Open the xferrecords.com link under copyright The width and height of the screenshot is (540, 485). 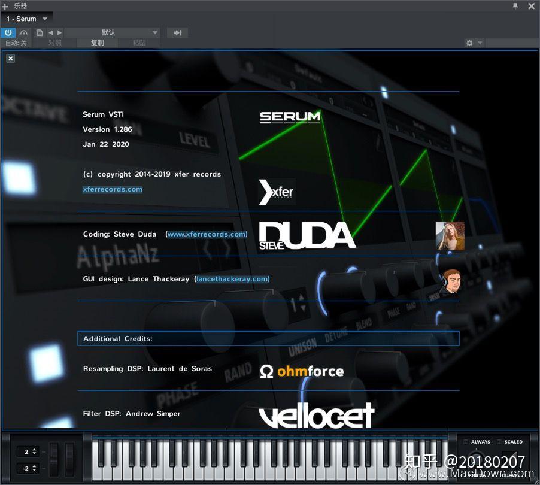[x=113, y=189]
